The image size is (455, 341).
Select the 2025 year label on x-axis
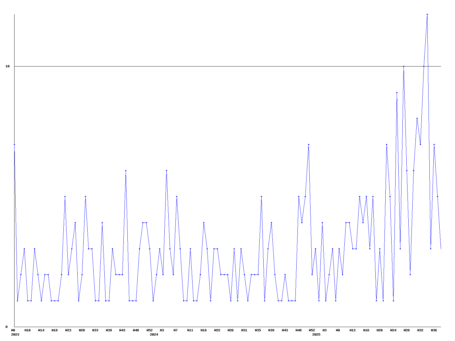(x=316, y=334)
